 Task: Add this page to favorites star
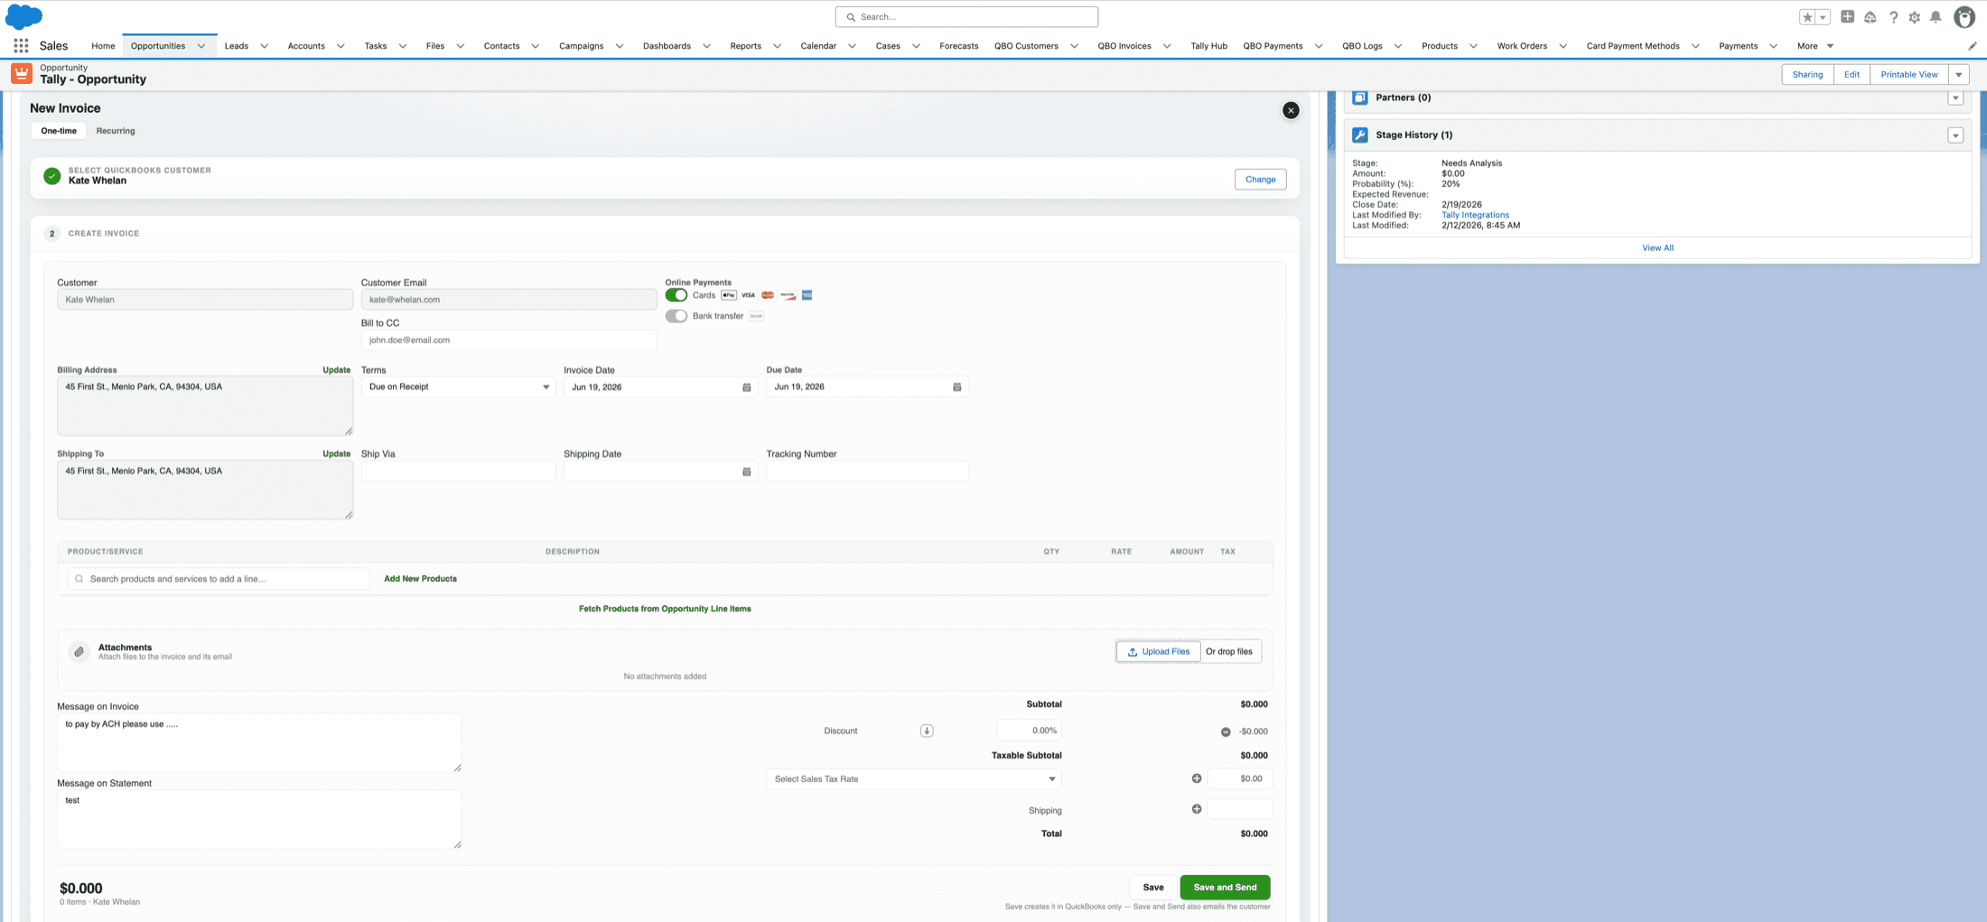(x=1807, y=17)
